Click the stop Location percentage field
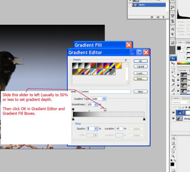 119,129
